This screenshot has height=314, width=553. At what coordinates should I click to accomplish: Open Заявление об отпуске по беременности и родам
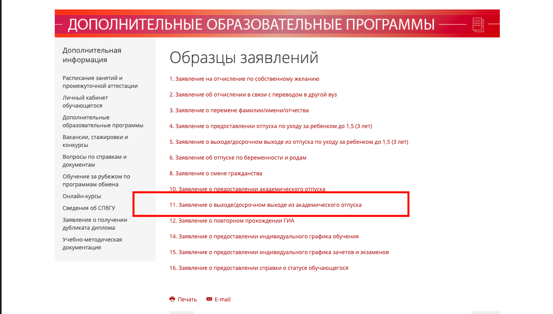click(x=238, y=158)
